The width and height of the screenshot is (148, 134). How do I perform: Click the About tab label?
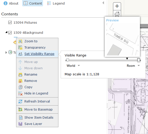(14, 3)
